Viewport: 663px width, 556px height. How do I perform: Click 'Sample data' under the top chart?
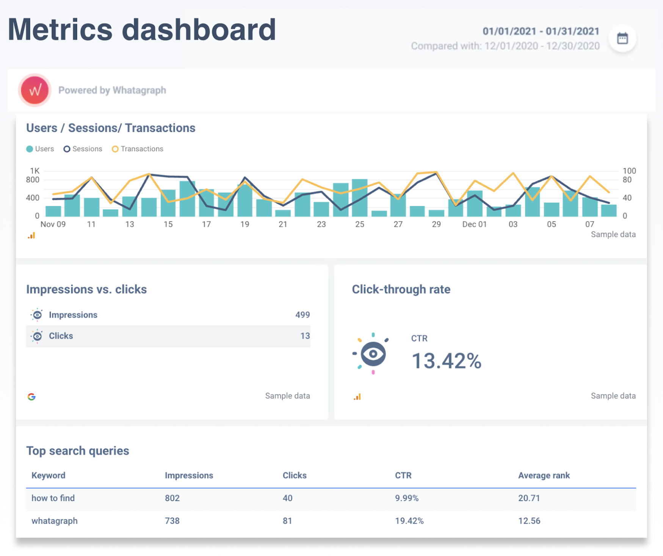click(x=613, y=234)
